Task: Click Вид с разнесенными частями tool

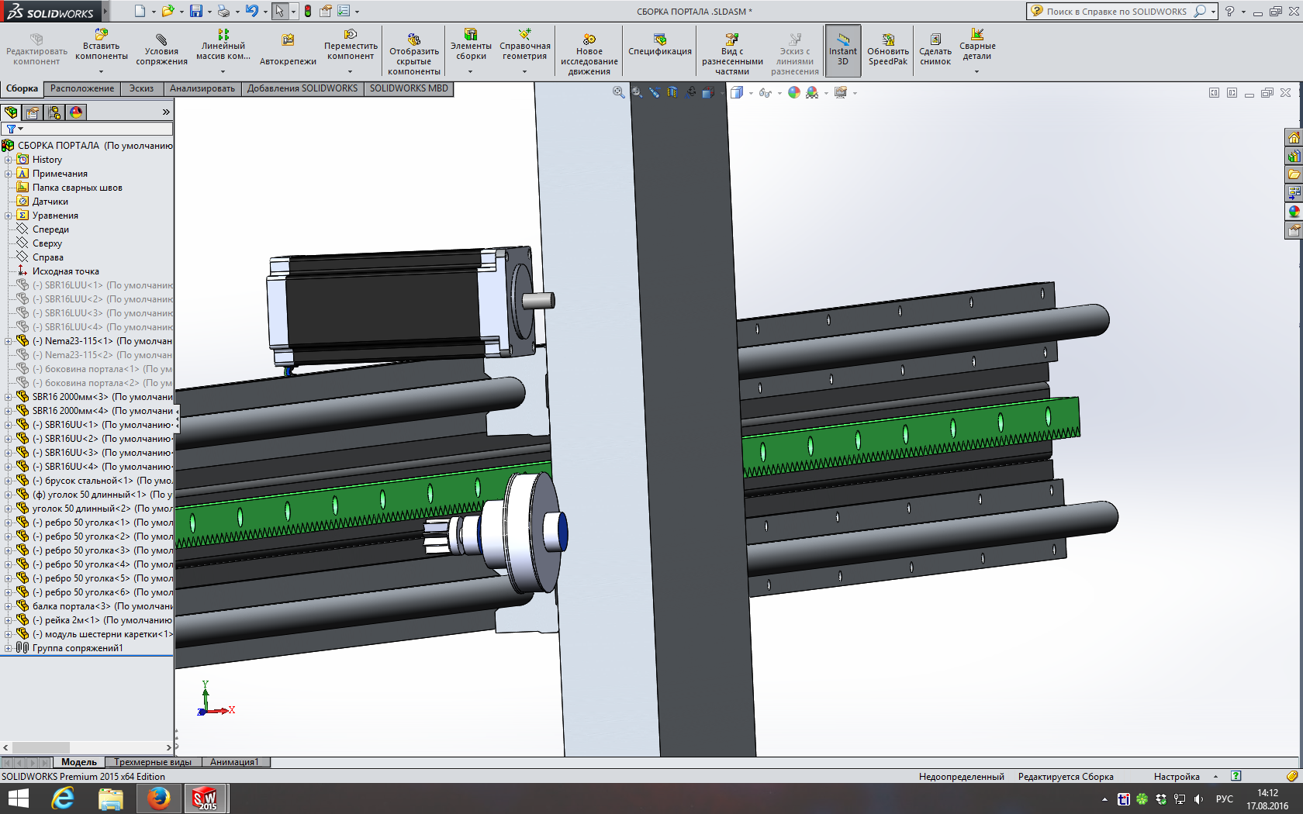Action: (732, 54)
